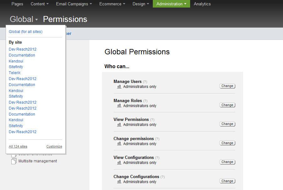Go to the Pages menu item
The width and height of the screenshot is (283, 190).
(x=17, y=4)
